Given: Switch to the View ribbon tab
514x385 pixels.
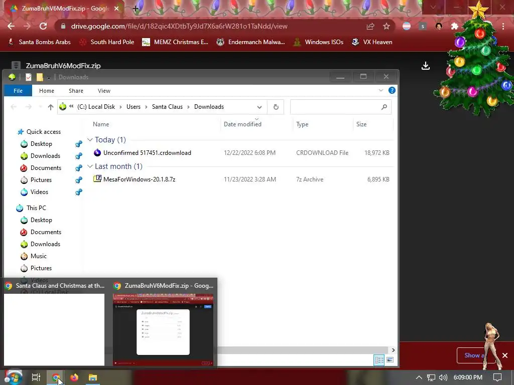Looking at the screenshot, I should (104, 91).
